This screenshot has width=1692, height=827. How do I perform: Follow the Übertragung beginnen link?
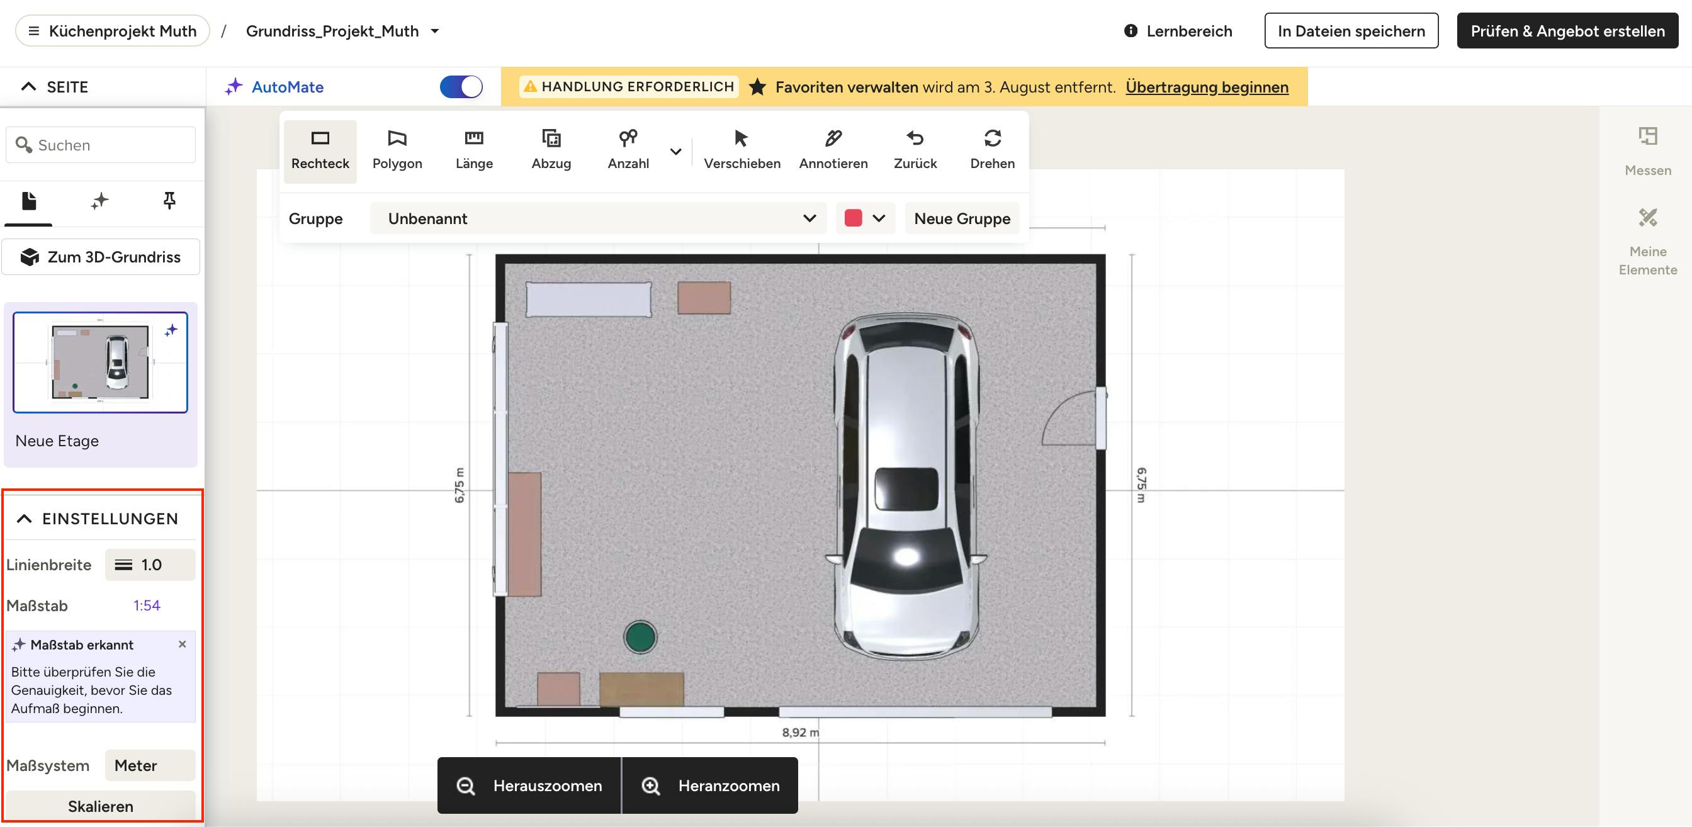1207,87
